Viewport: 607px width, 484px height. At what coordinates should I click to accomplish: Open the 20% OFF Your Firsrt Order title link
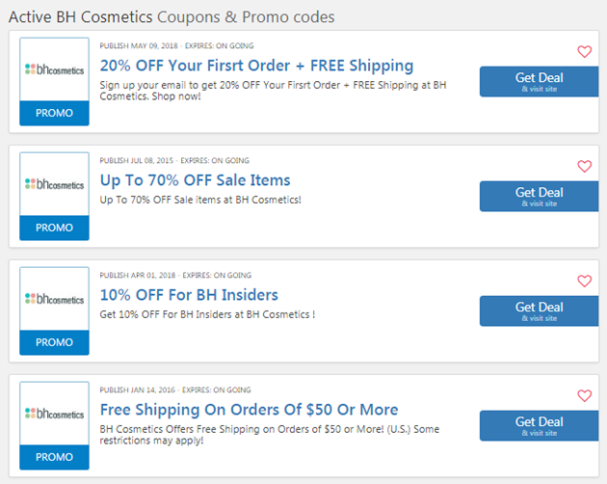click(x=256, y=66)
